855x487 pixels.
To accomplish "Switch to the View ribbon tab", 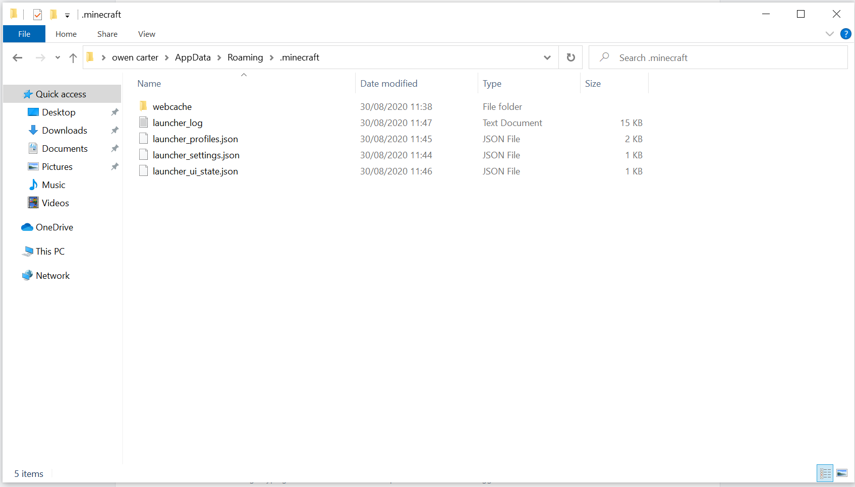I will (146, 34).
